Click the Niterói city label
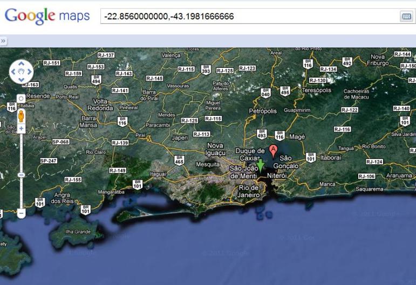Screen dimensions: 416x285 (277, 176)
